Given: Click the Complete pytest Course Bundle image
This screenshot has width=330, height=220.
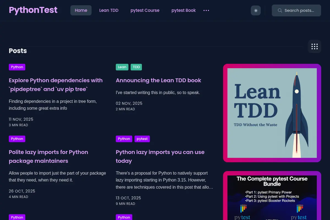Looking at the screenshot, I should (x=272, y=197).
